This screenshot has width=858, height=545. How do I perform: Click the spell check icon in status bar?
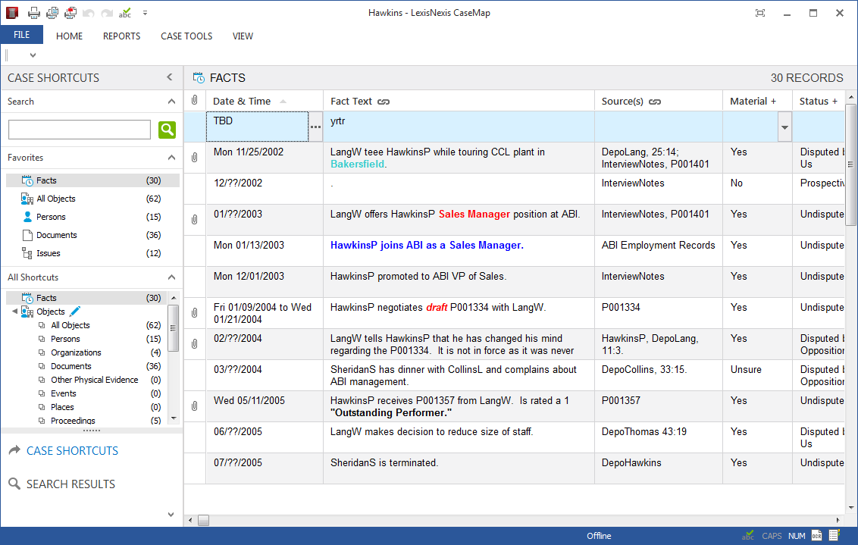pos(747,535)
